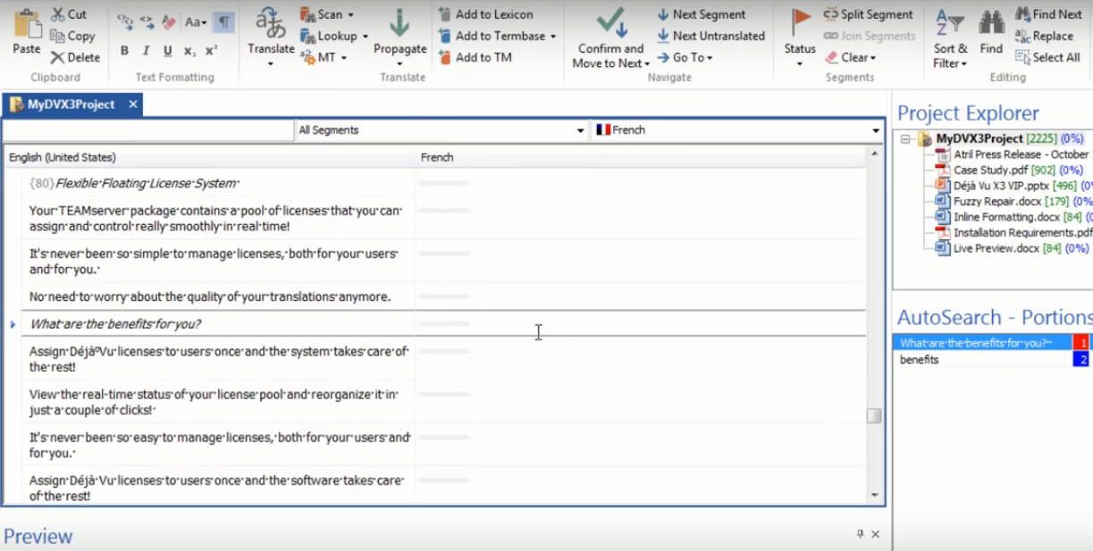Open the Go To dropdown

[685, 57]
